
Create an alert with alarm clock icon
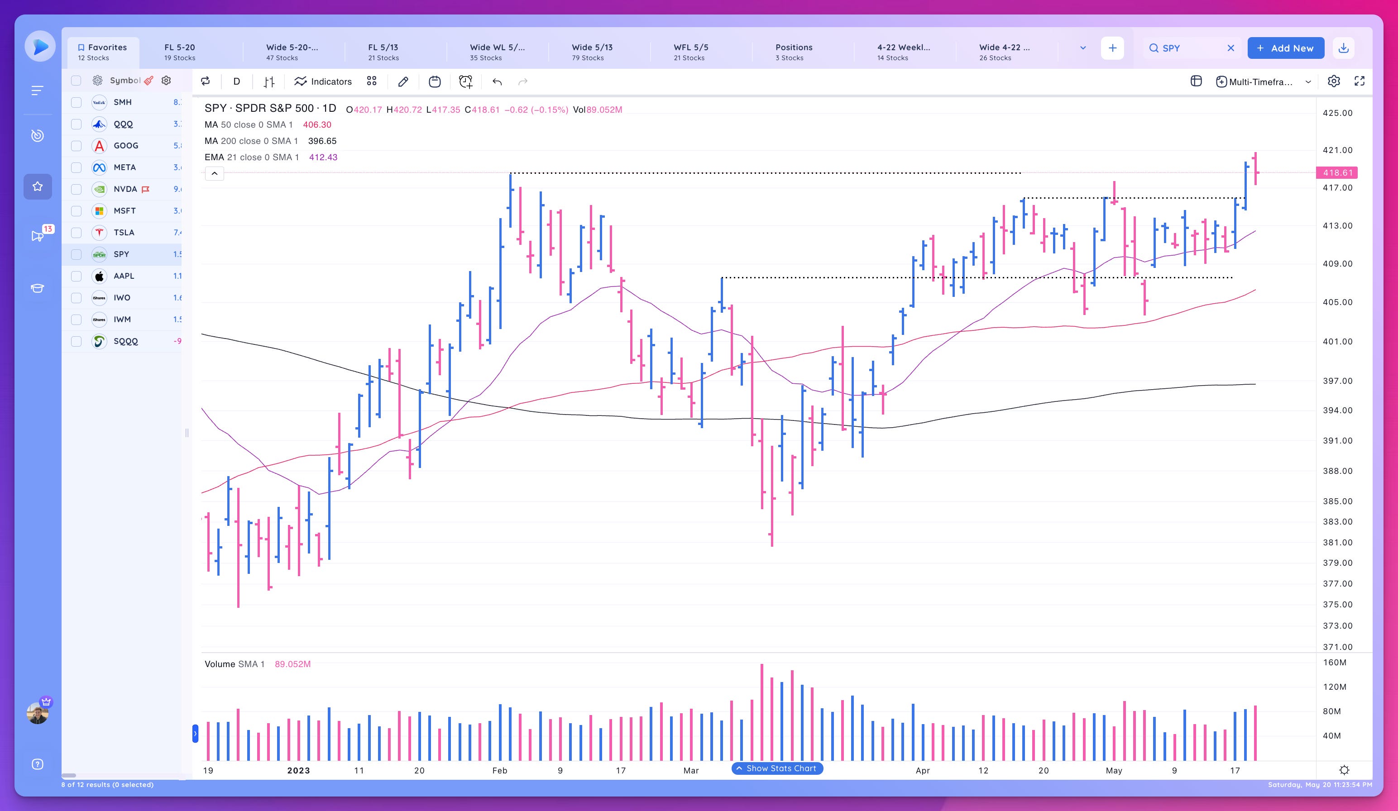pyautogui.click(x=465, y=81)
